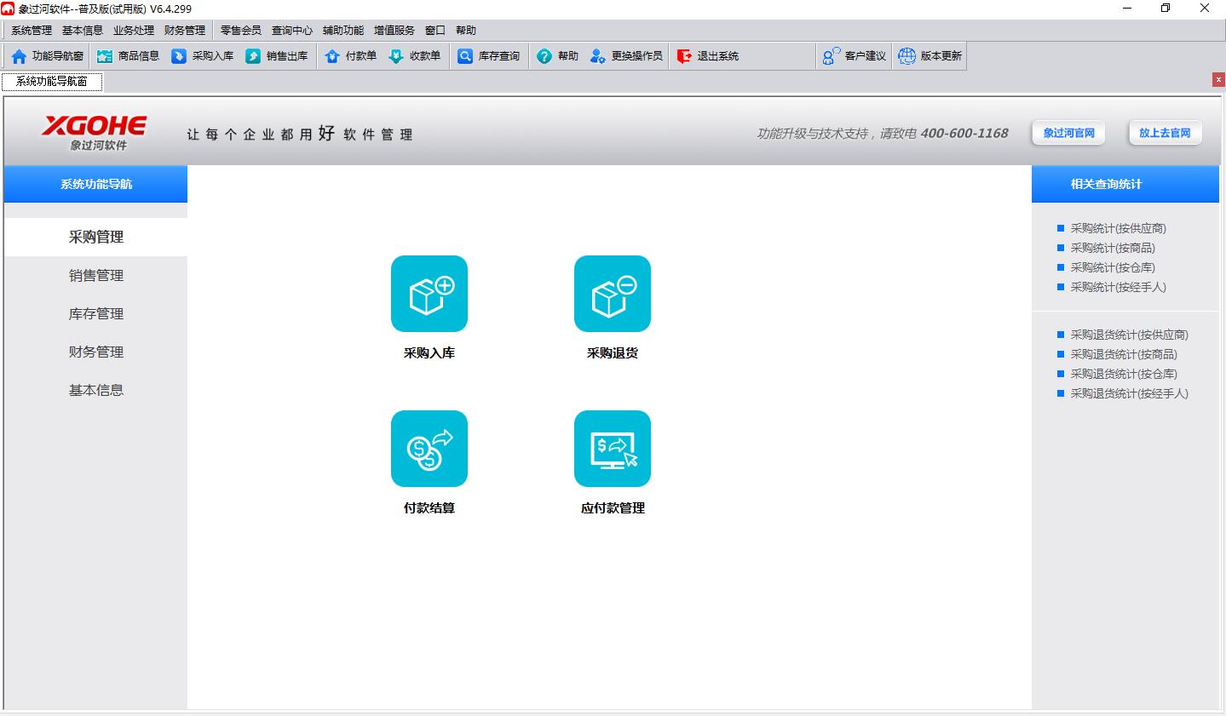Image resolution: width=1226 pixels, height=716 pixels.
Task: Select 采购管理 in the left navigation
Action: pyautogui.click(x=95, y=238)
